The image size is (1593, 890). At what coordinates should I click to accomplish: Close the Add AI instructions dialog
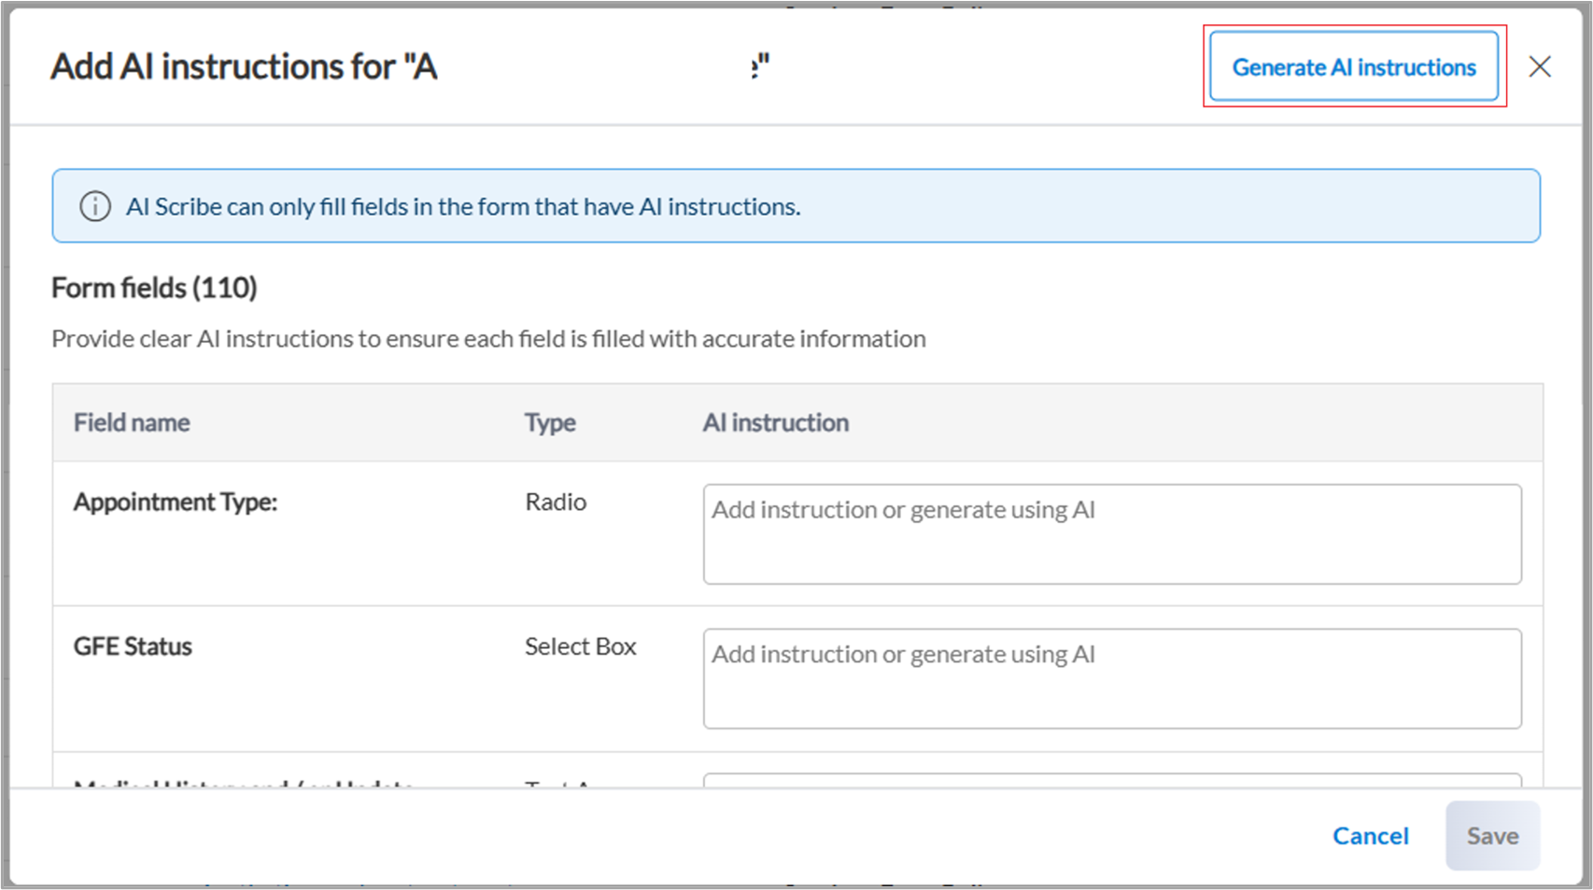point(1539,67)
